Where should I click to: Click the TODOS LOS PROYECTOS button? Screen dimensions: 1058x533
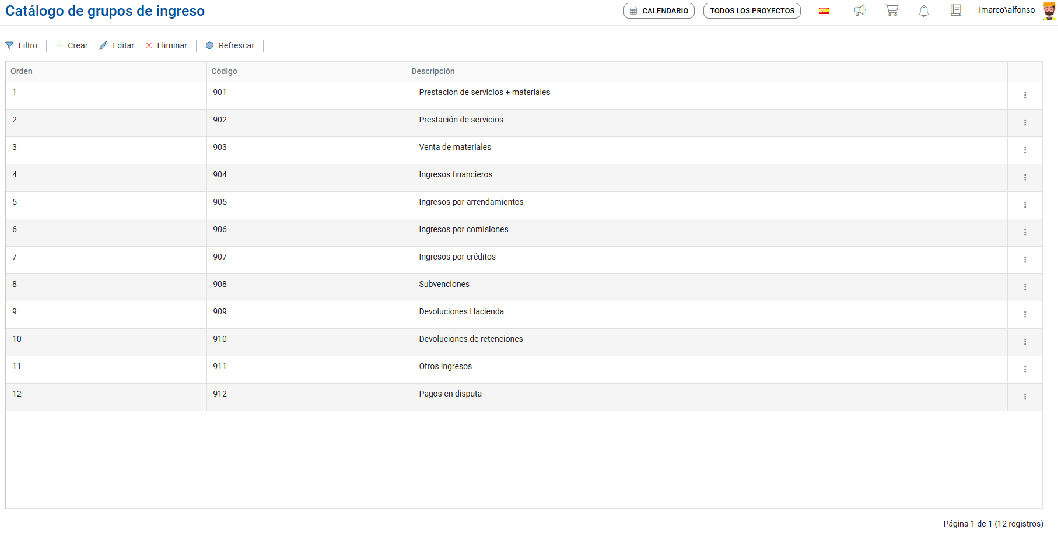[752, 11]
